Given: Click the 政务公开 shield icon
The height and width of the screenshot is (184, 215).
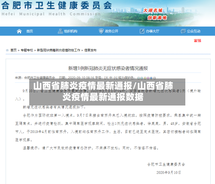Looking at the screenshot, I should click(x=101, y=31).
